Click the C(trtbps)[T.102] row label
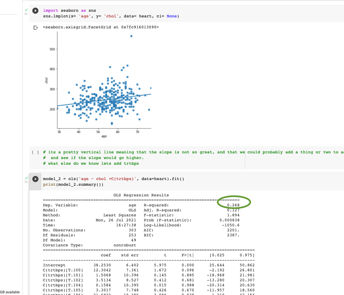This screenshot has height=295, width=344. [63, 280]
